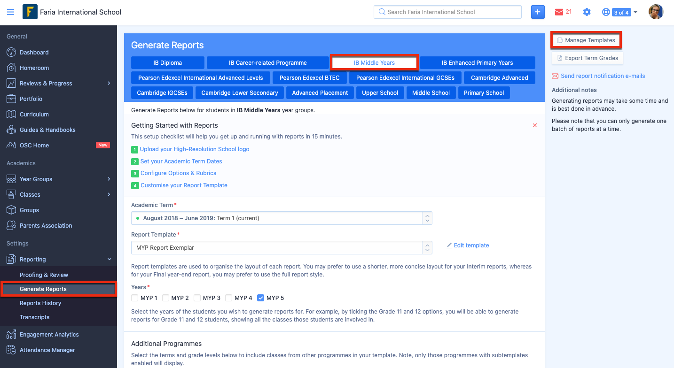Click the Reporting document icon
Viewport: 674px width, 368px height.
coord(11,259)
